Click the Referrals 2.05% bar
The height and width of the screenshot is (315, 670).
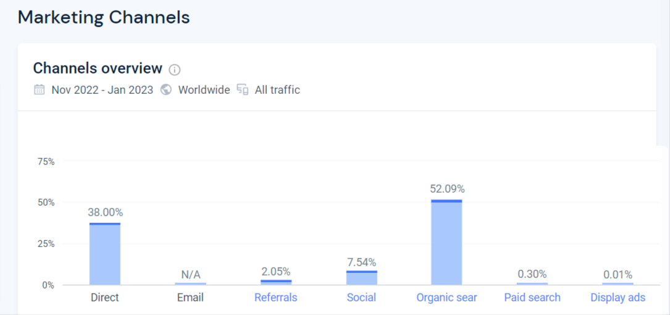(x=276, y=282)
